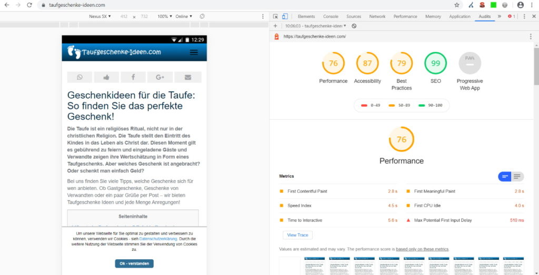This screenshot has height=275, width=539.
Task: Click the footprint logo in site header
Action: [x=74, y=52]
